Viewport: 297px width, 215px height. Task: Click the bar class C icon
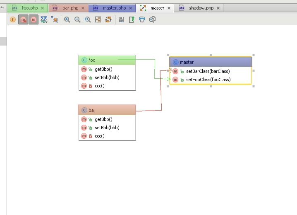click(84, 110)
